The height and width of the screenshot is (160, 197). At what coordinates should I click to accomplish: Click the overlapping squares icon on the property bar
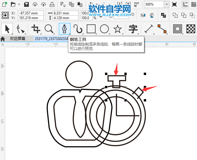(x=163, y=15)
